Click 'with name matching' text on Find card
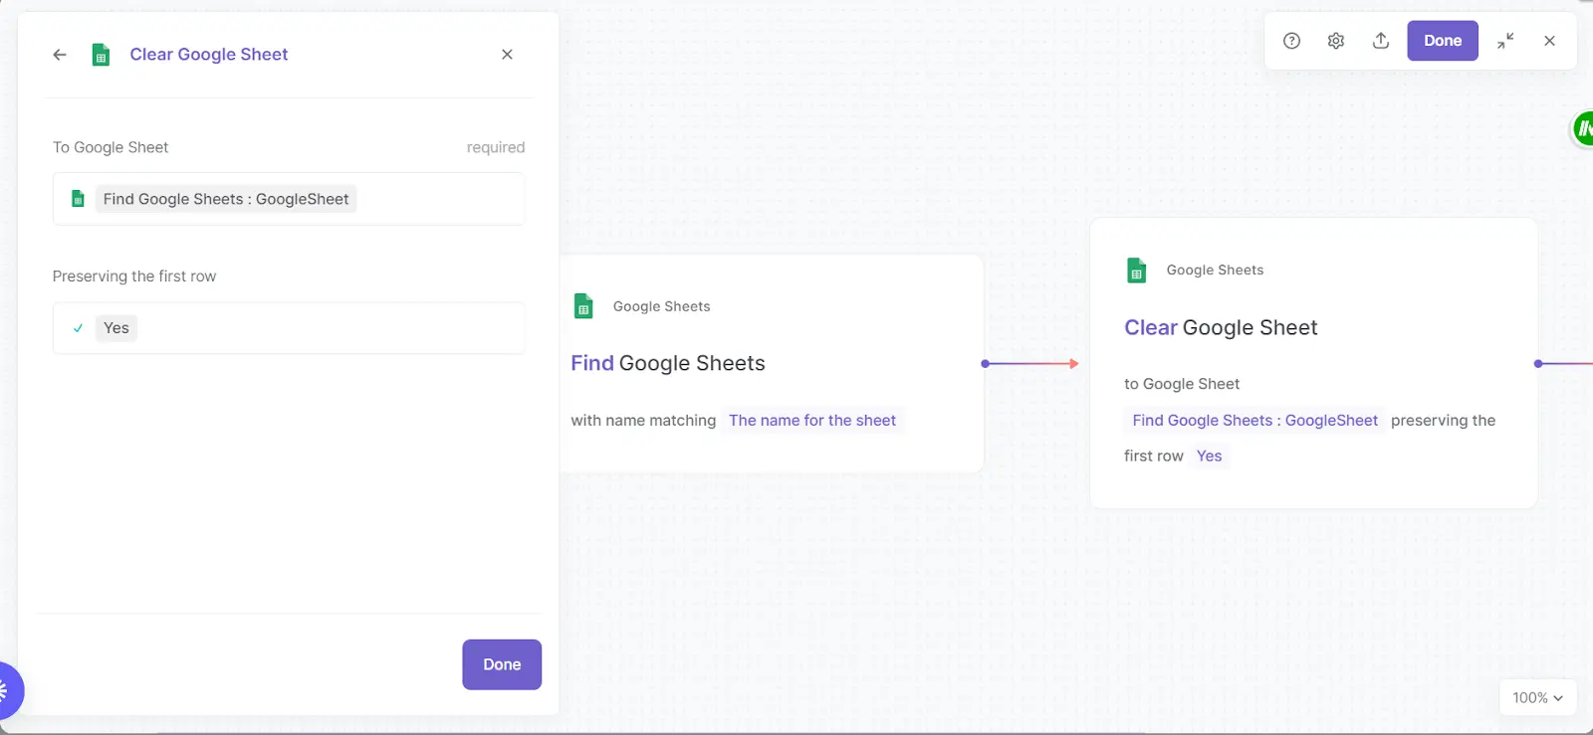 (643, 421)
